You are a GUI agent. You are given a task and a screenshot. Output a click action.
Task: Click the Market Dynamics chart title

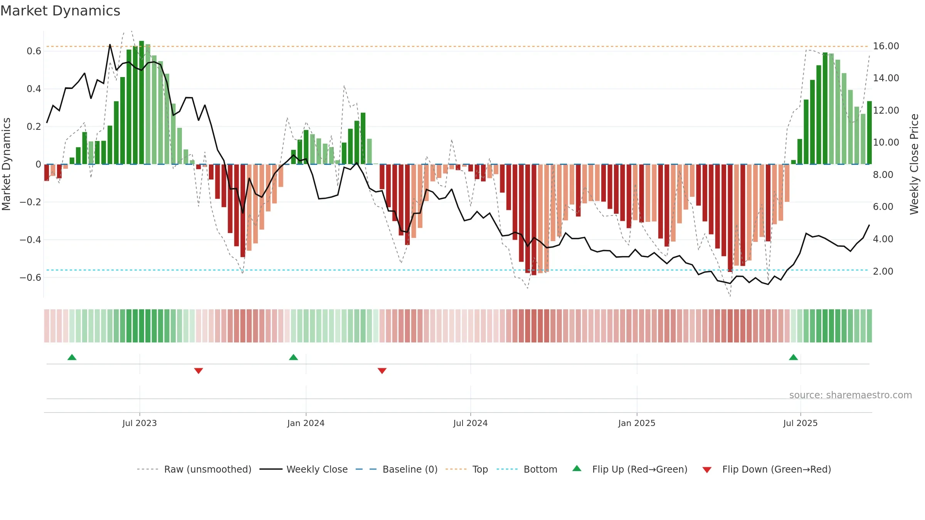(60, 11)
